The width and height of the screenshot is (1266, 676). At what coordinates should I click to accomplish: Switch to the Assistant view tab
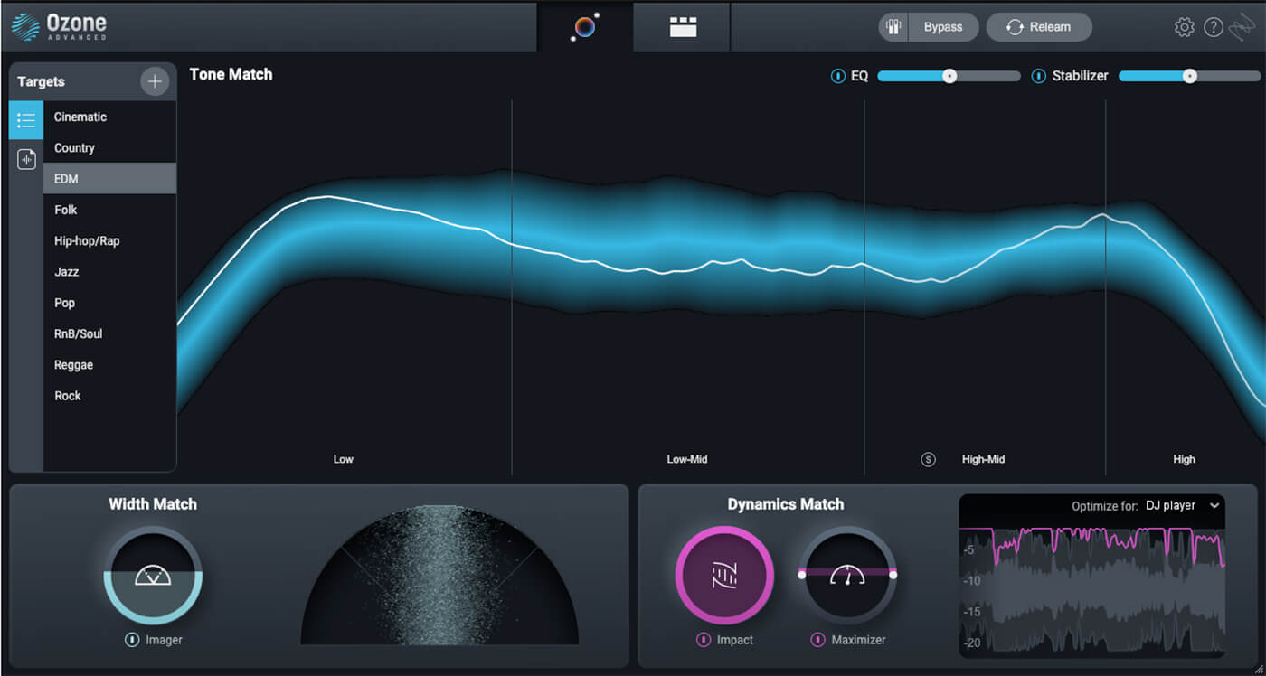pos(583,27)
